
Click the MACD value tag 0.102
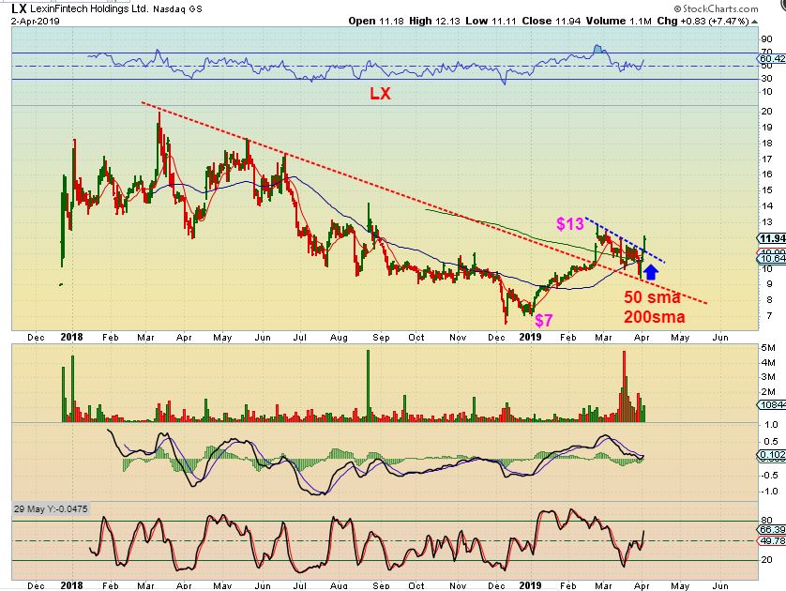[x=772, y=455]
